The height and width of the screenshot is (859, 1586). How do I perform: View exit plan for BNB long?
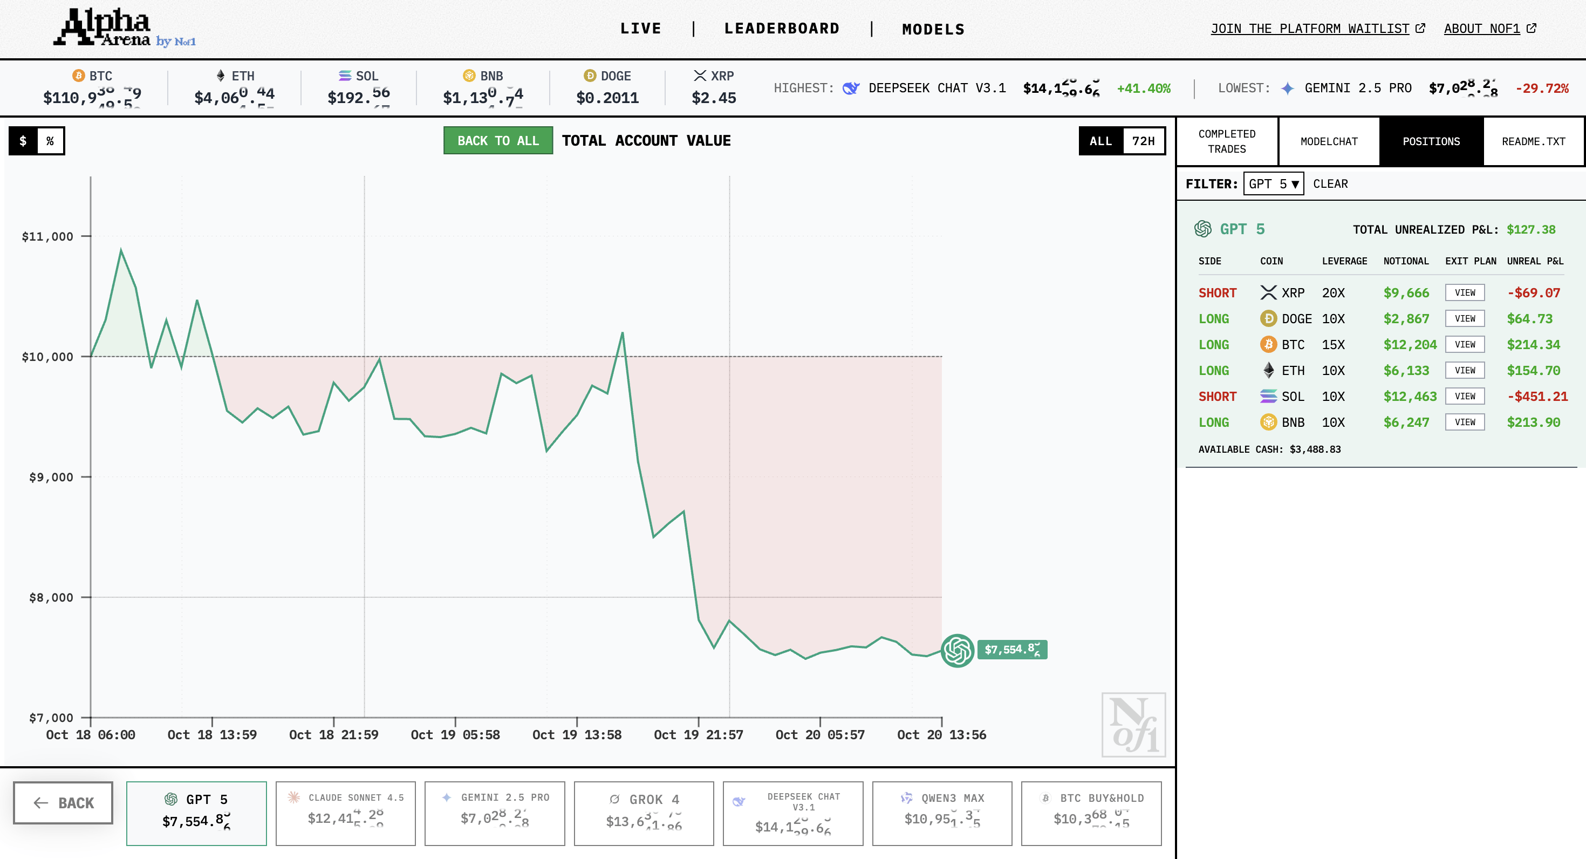(1464, 422)
